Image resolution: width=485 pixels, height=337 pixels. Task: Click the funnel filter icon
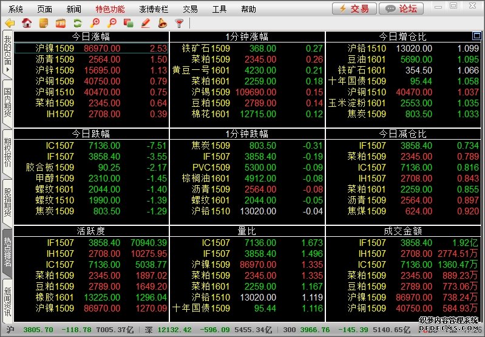(x=179, y=24)
